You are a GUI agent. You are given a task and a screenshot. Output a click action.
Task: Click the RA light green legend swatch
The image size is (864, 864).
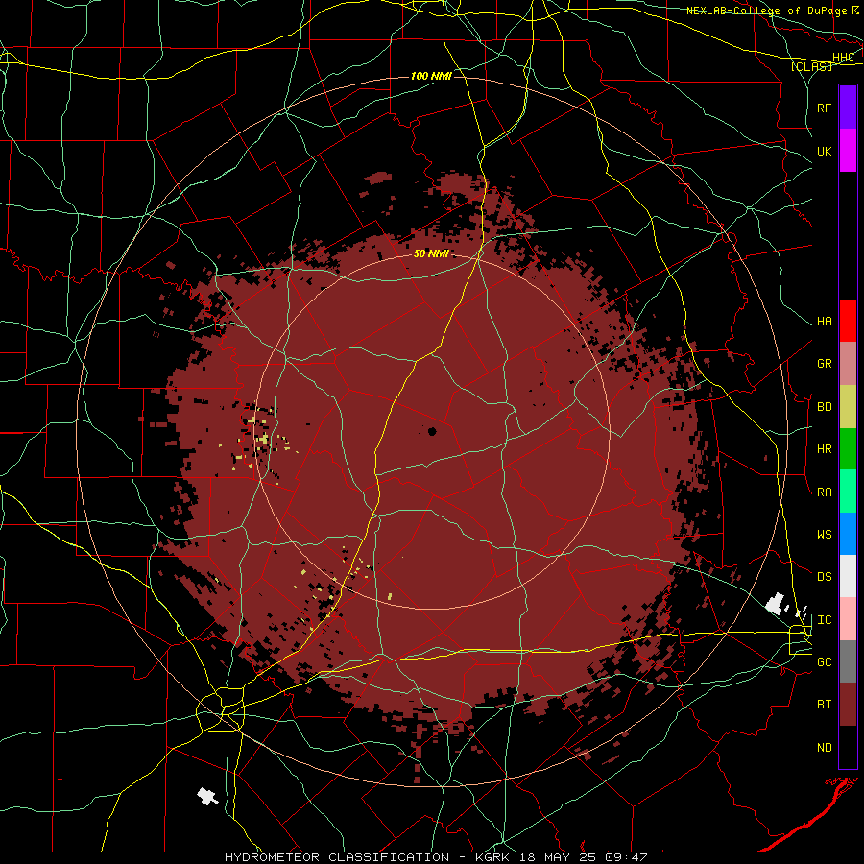(848, 492)
